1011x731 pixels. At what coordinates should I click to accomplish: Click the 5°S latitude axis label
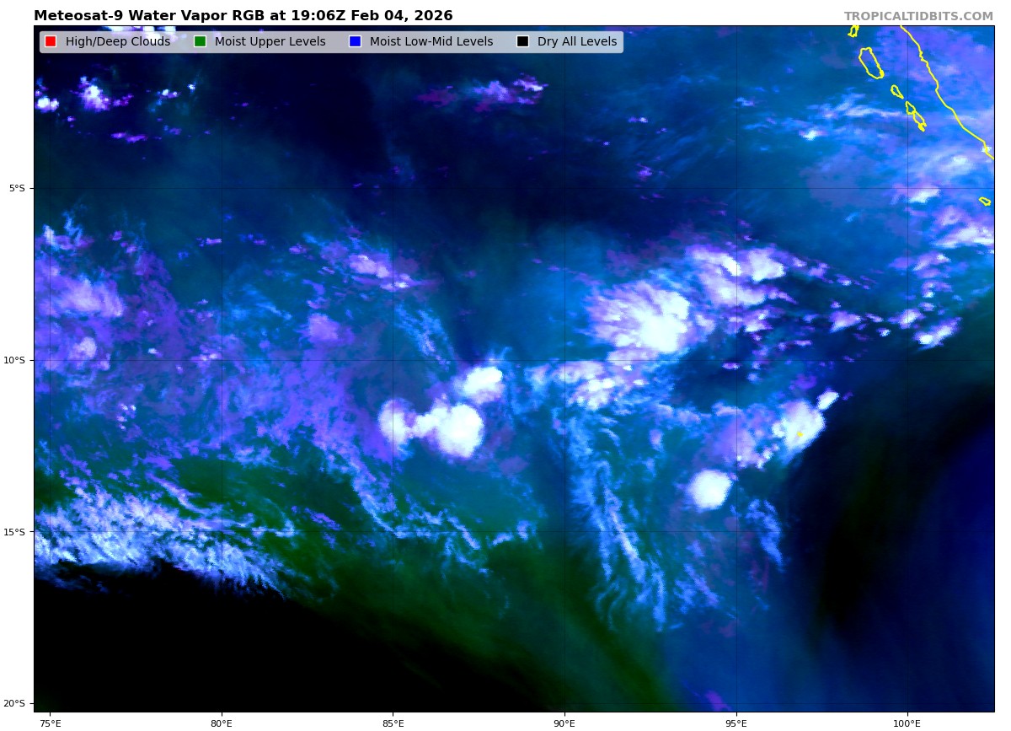coord(17,188)
